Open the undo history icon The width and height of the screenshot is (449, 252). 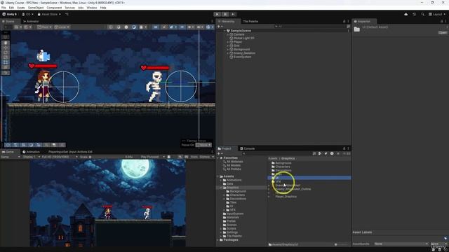point(414,14)
